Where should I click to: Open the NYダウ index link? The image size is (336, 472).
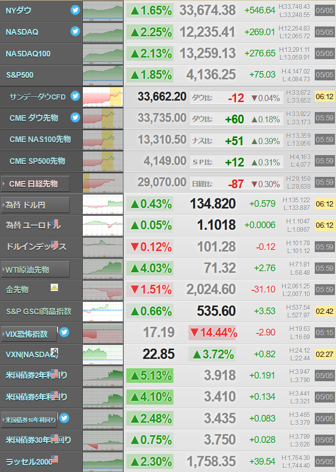tap(18, 10)
